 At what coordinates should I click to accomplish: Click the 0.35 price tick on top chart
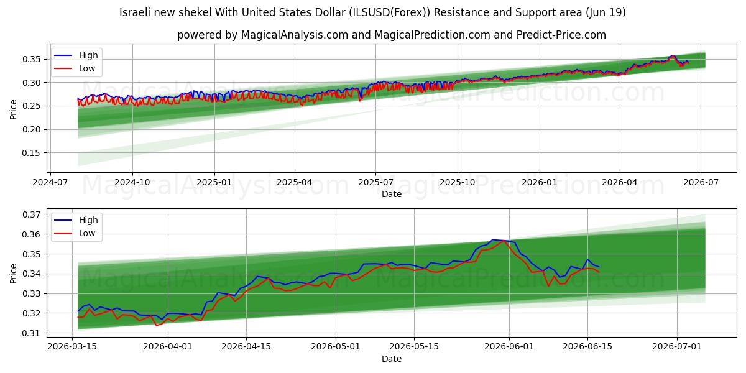[33, 59]
